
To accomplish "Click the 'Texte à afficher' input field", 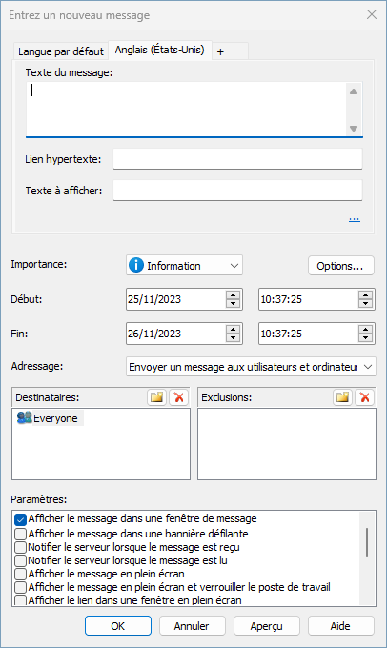I will tap(237, 190).
